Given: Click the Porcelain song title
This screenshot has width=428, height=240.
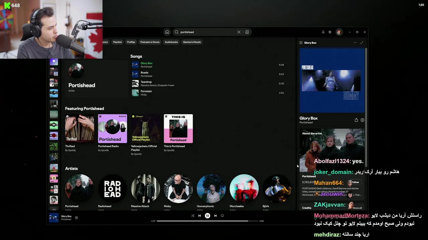Looking at the screenshot, I should (146, 91).
